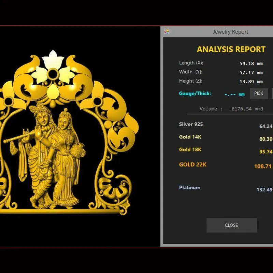Click the Gold 18K label
273x273 pixels.
[x=190, y=149]
